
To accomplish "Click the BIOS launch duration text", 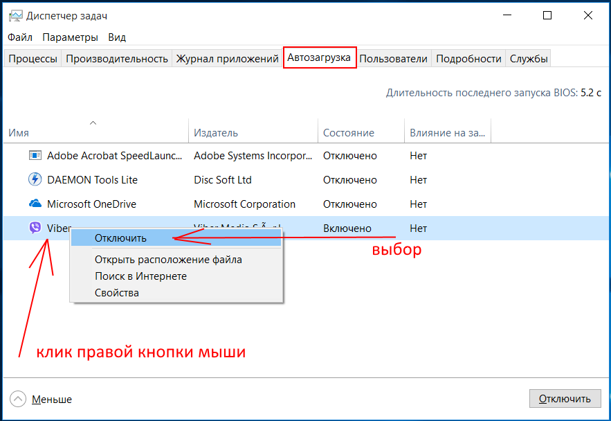I will coord(493,93).
